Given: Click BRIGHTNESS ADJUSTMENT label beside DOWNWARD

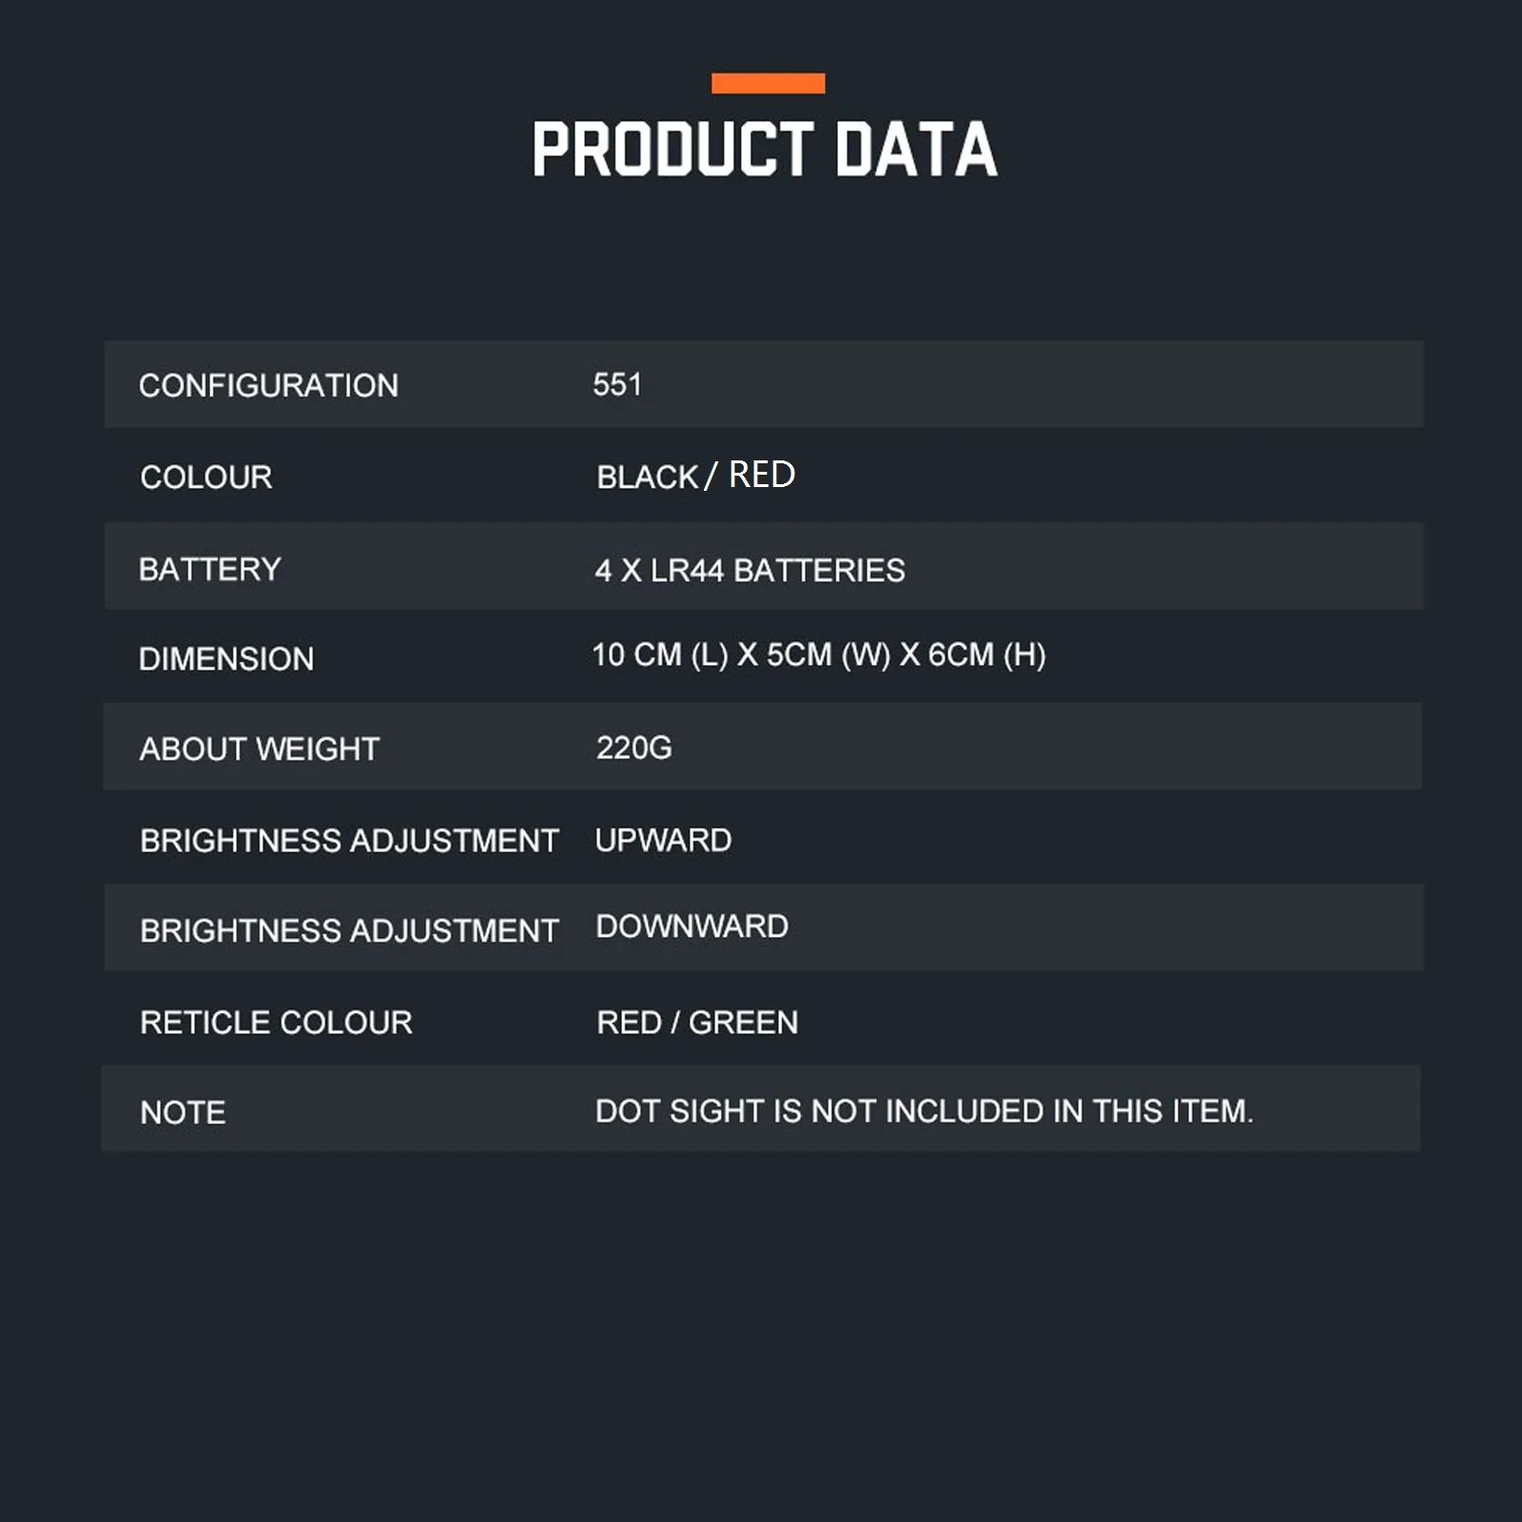Looking at the screenshot, I should pos(349,930).
